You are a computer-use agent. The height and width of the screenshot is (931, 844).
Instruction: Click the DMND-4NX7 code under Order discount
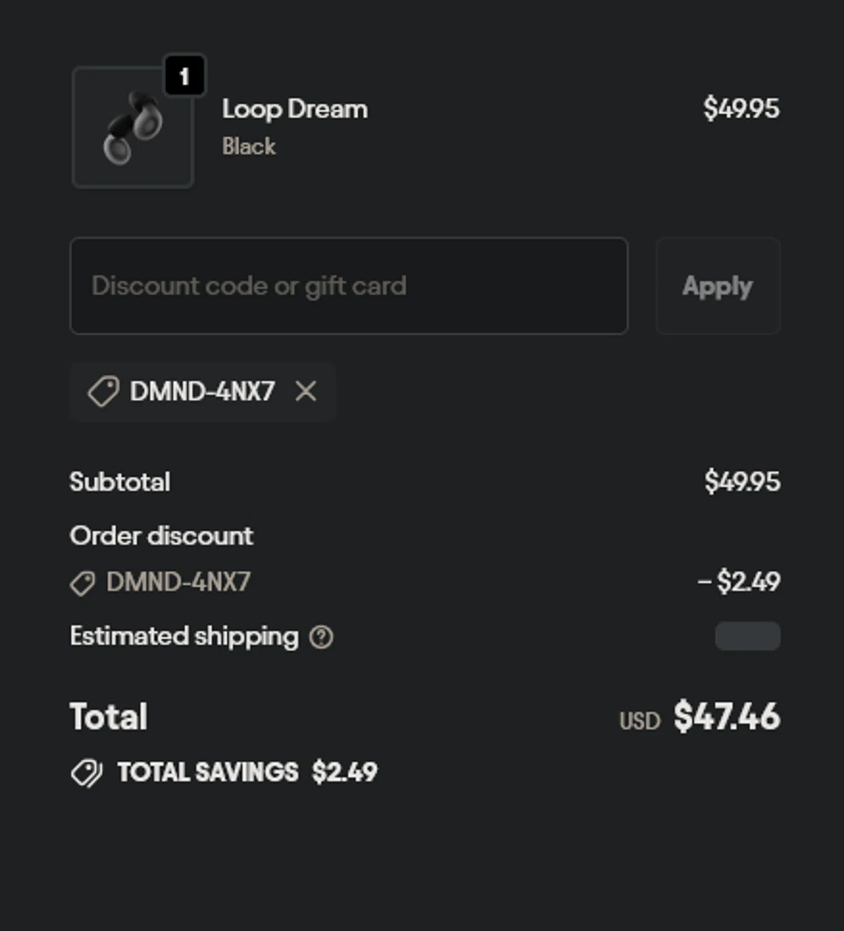179,582
